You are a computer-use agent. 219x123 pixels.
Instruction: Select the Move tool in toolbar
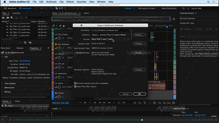click(52, 8)
